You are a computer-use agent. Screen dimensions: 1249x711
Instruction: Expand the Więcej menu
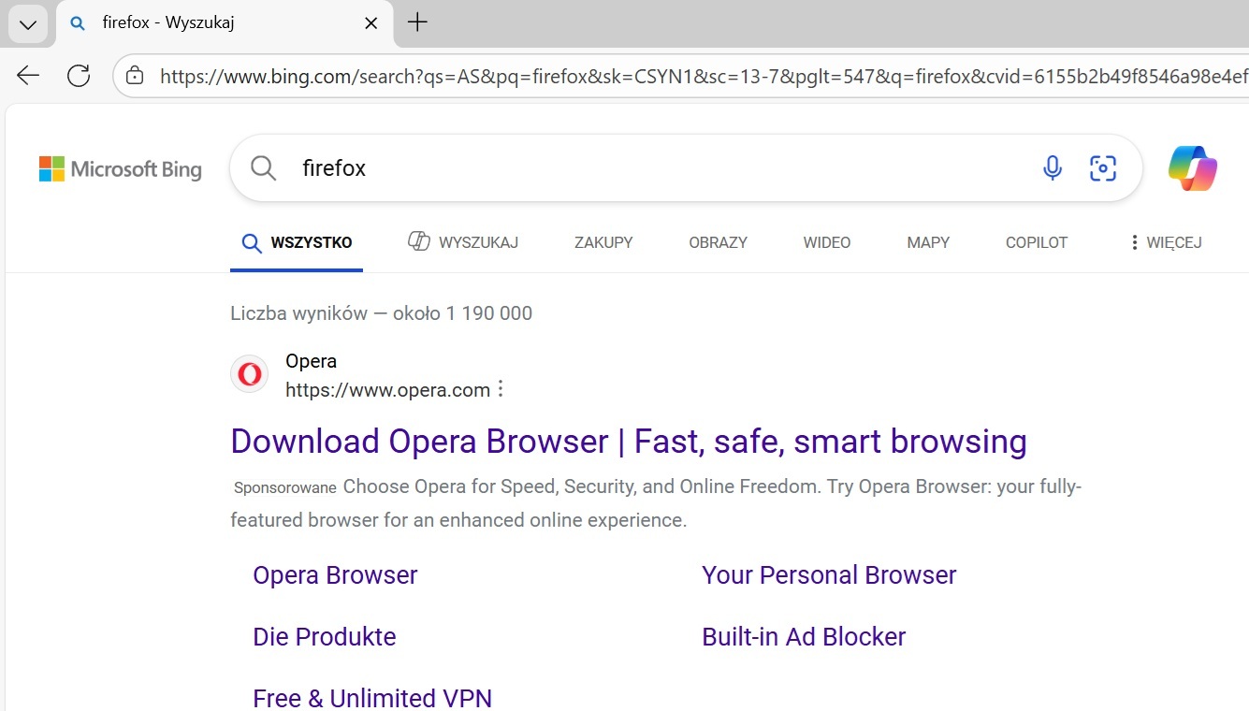pos(1165,242)
